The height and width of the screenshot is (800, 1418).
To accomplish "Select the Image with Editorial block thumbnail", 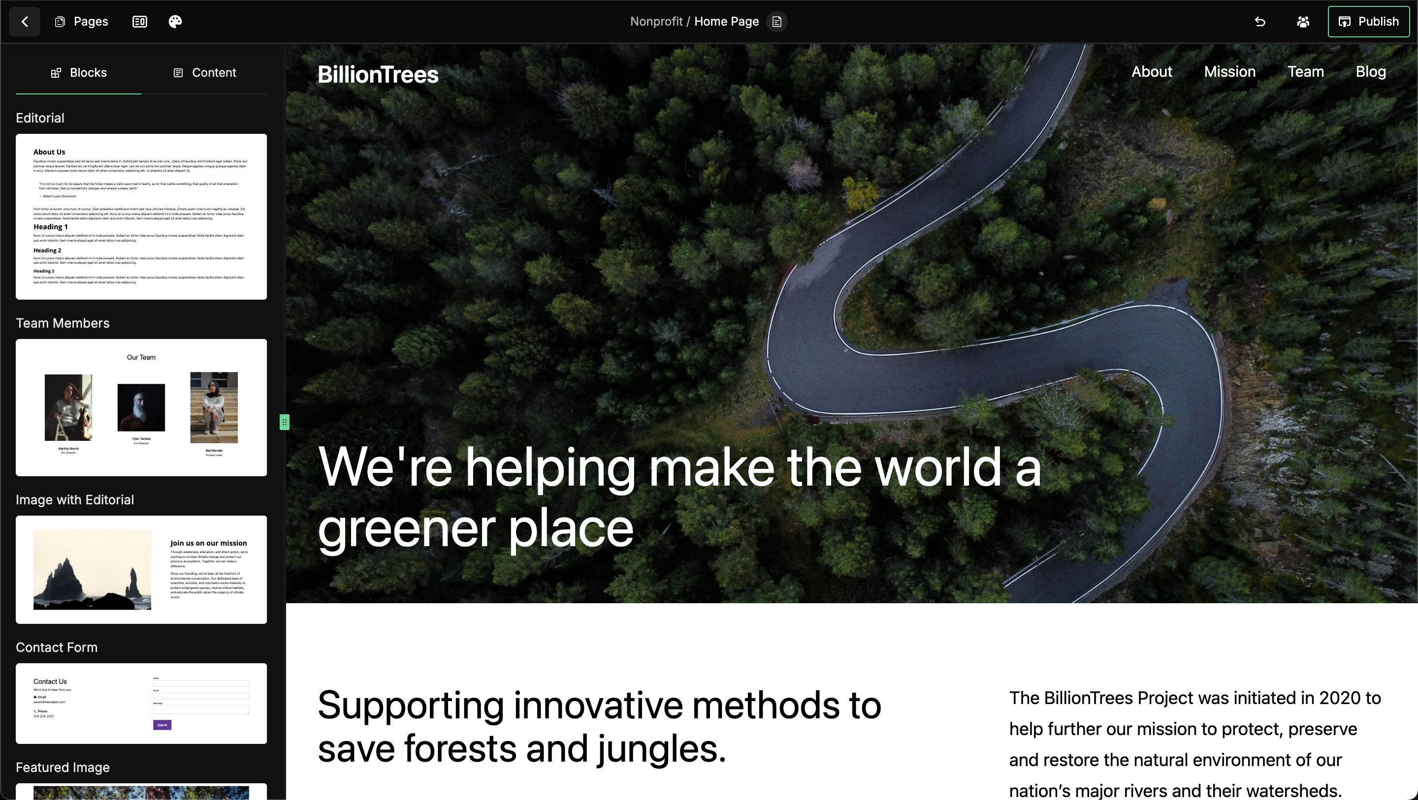I will (x=141, y=569).
